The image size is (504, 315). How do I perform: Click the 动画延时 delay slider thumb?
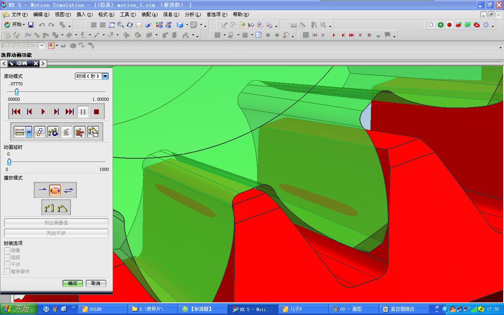click(x=9, y=162)
